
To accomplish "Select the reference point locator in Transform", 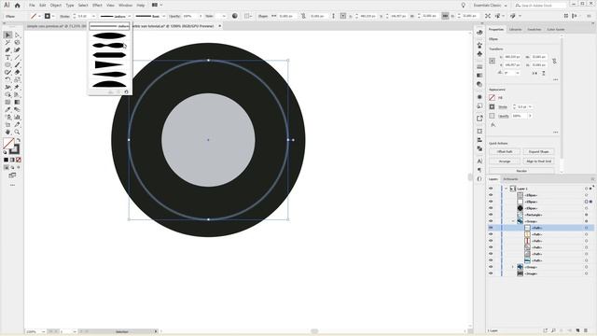I will (492, 61).
